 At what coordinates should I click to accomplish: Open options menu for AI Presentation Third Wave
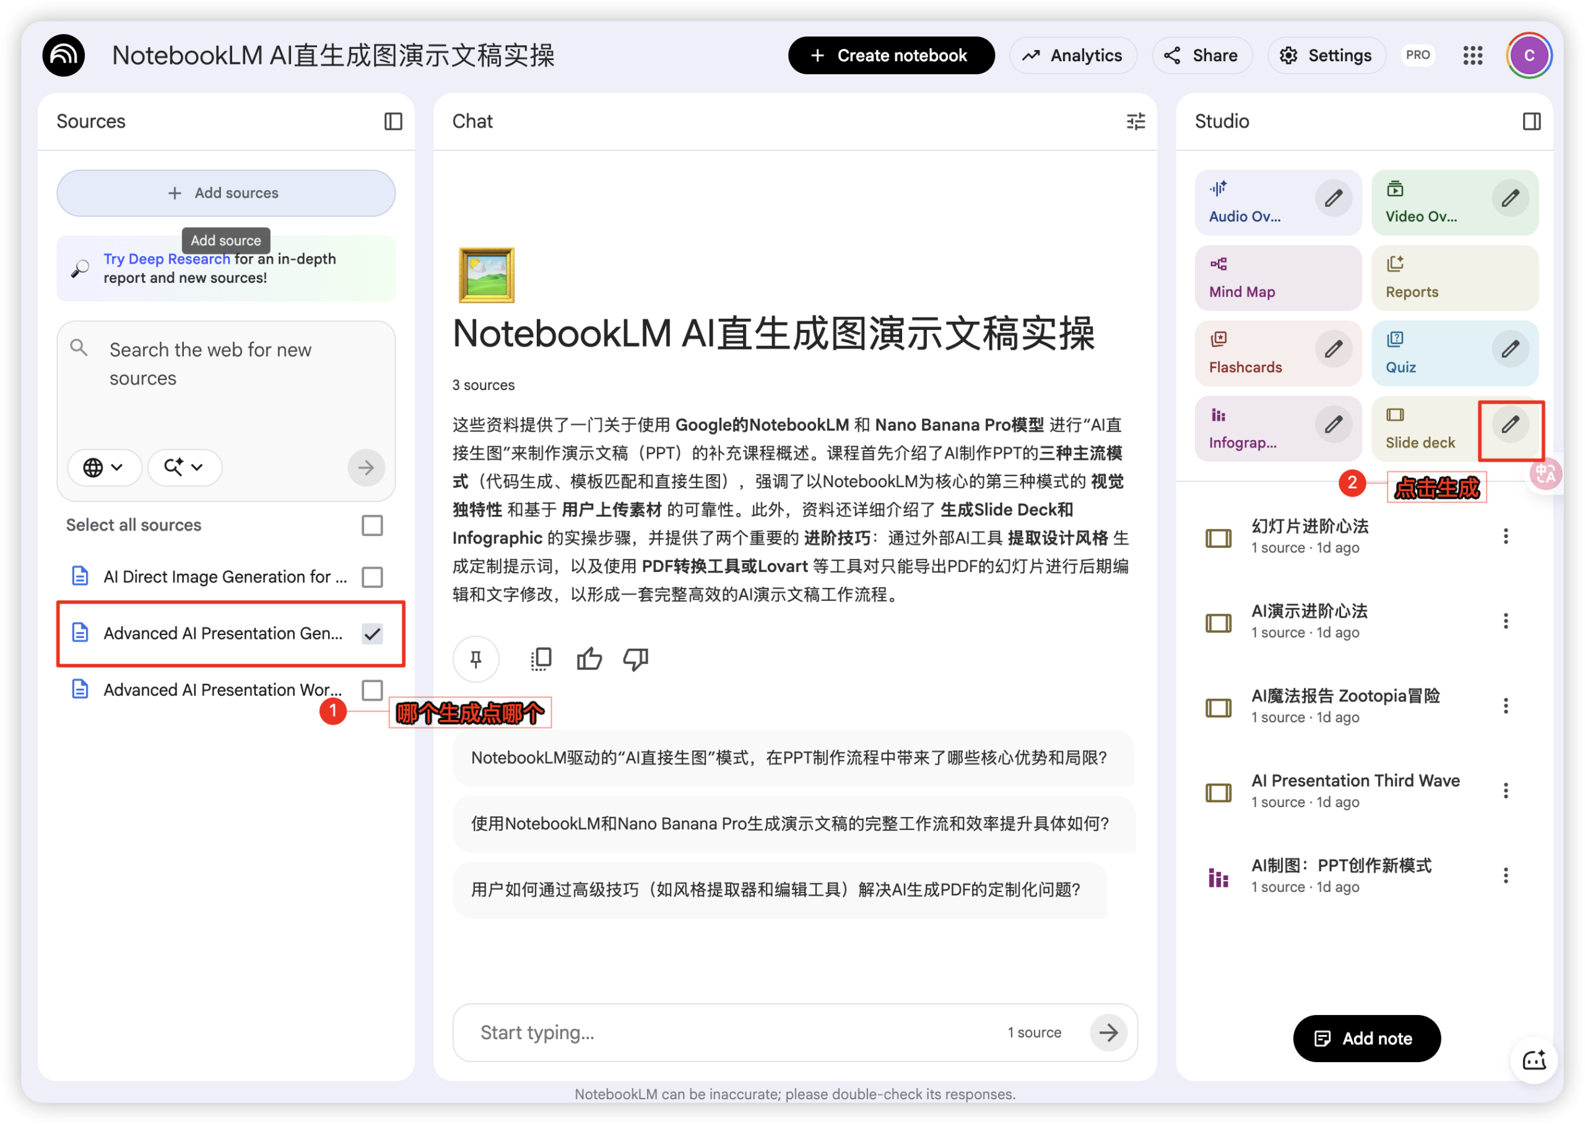coord(1506,790)
